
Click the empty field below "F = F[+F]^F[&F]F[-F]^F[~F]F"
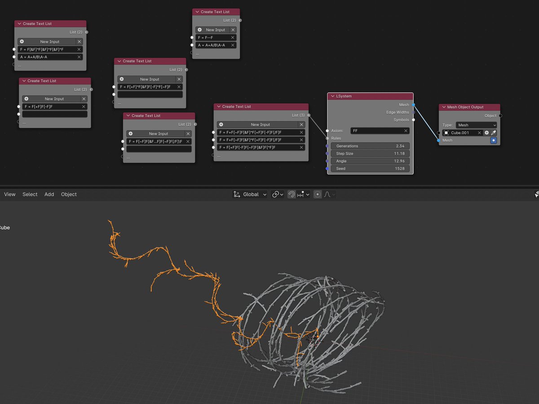coord(150,95)
